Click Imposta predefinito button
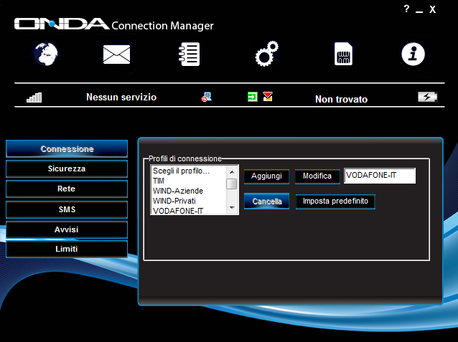Screen dimensions: 458x342 (x=335, y=201)
